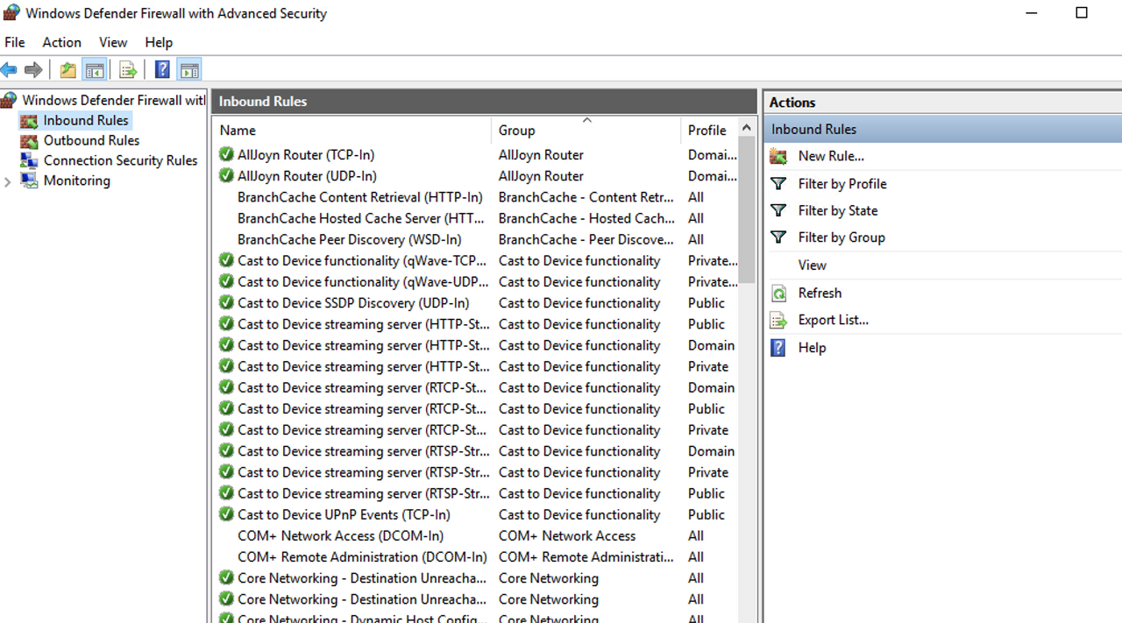
Task: Go up one level with folder icon
Action: [x=67, y=70]
